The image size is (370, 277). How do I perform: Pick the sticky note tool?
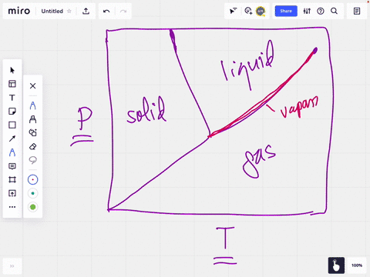click(12, 112)
